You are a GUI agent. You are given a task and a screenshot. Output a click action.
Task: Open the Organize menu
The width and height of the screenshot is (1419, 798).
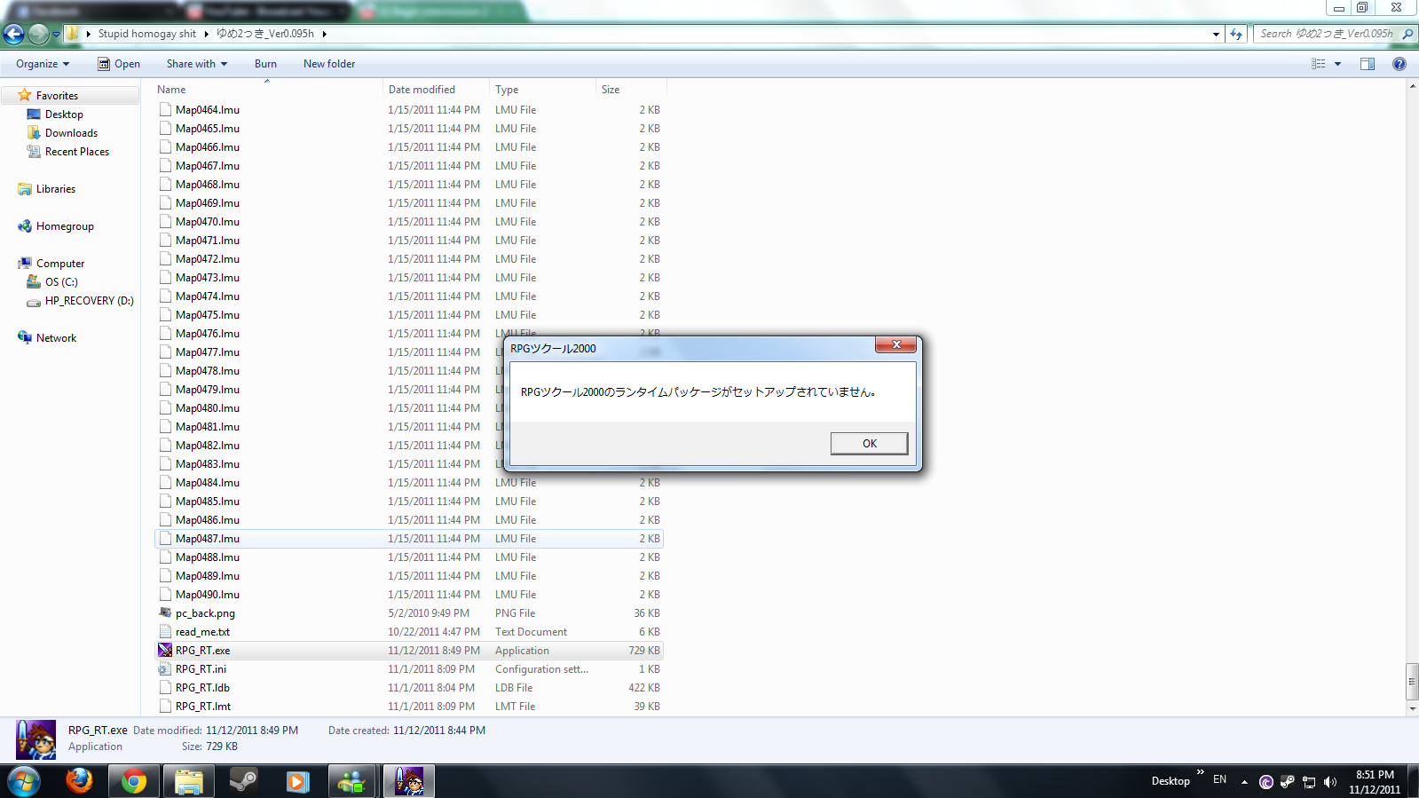42,64
